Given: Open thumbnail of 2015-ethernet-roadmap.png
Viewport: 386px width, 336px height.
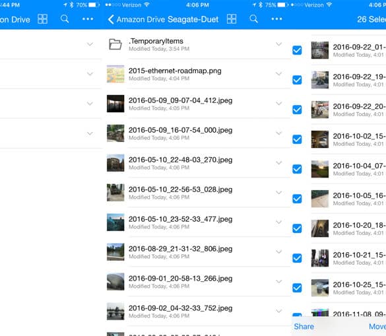Looking at the screenshot, I should click(115, 74).
